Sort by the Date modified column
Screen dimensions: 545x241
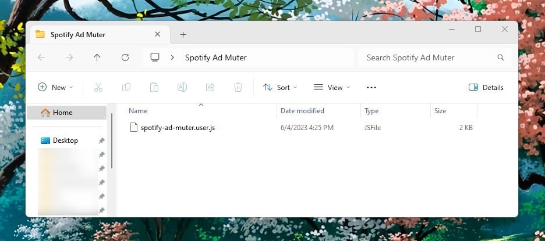pos(302,110)
